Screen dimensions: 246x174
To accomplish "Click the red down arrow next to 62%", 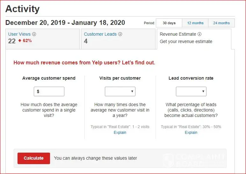I will [20, 41].
